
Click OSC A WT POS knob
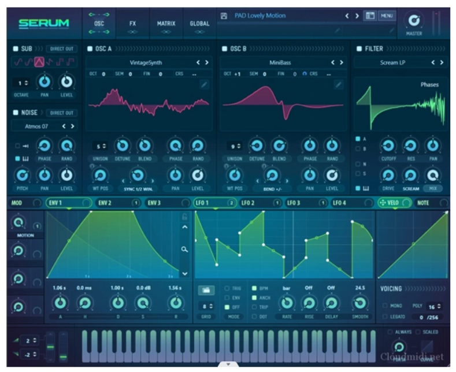[x=101, y=175]
